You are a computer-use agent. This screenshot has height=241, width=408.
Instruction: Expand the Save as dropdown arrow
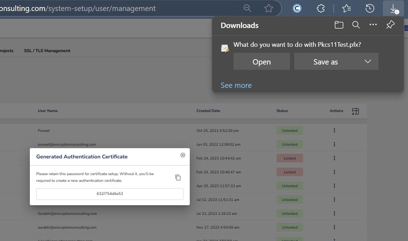(x=368, y=62)
